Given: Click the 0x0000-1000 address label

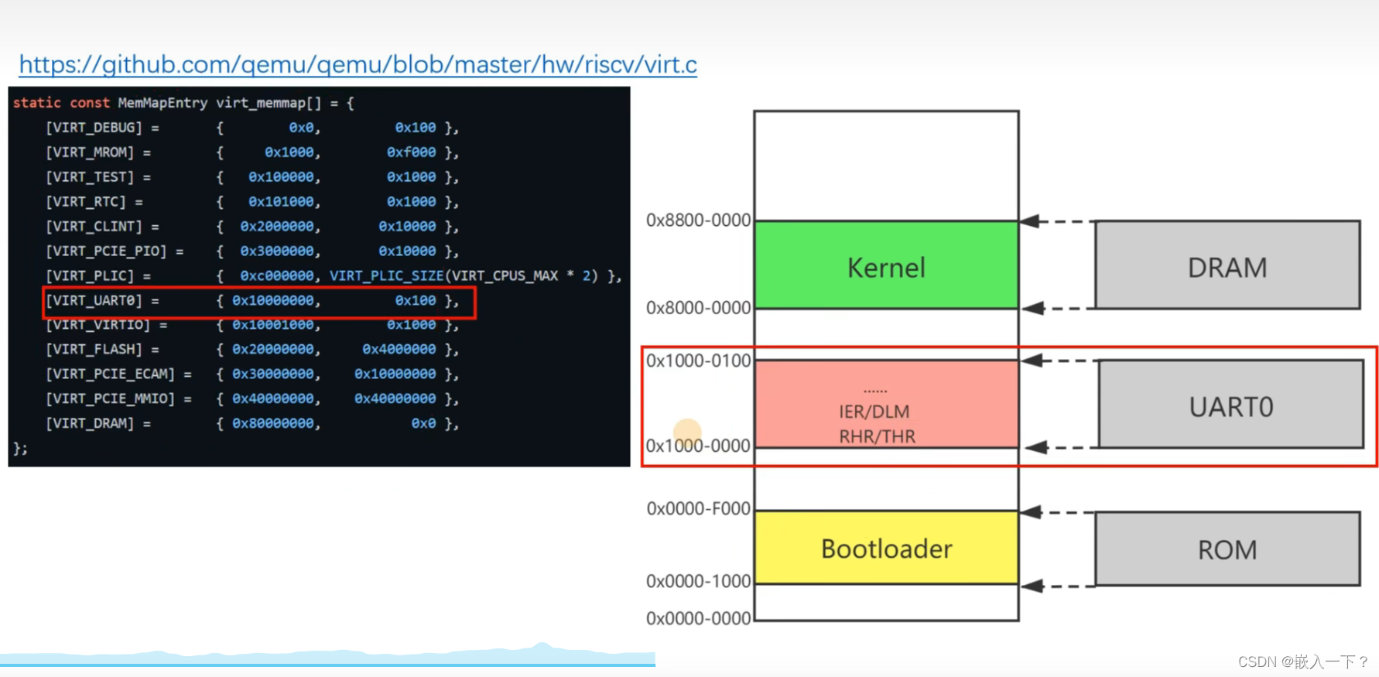Looking at the screenshot, I should [x=699, y=581].
